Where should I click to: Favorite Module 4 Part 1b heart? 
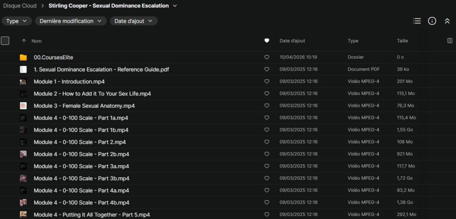[x=267, y=130]
